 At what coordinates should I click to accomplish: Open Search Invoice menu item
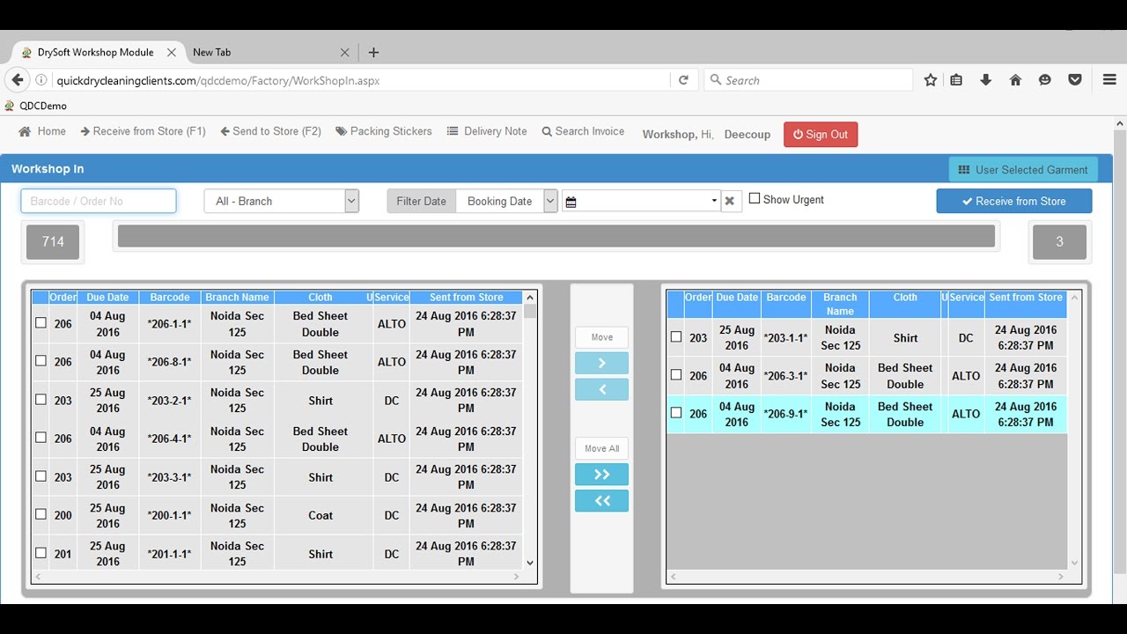583,131
